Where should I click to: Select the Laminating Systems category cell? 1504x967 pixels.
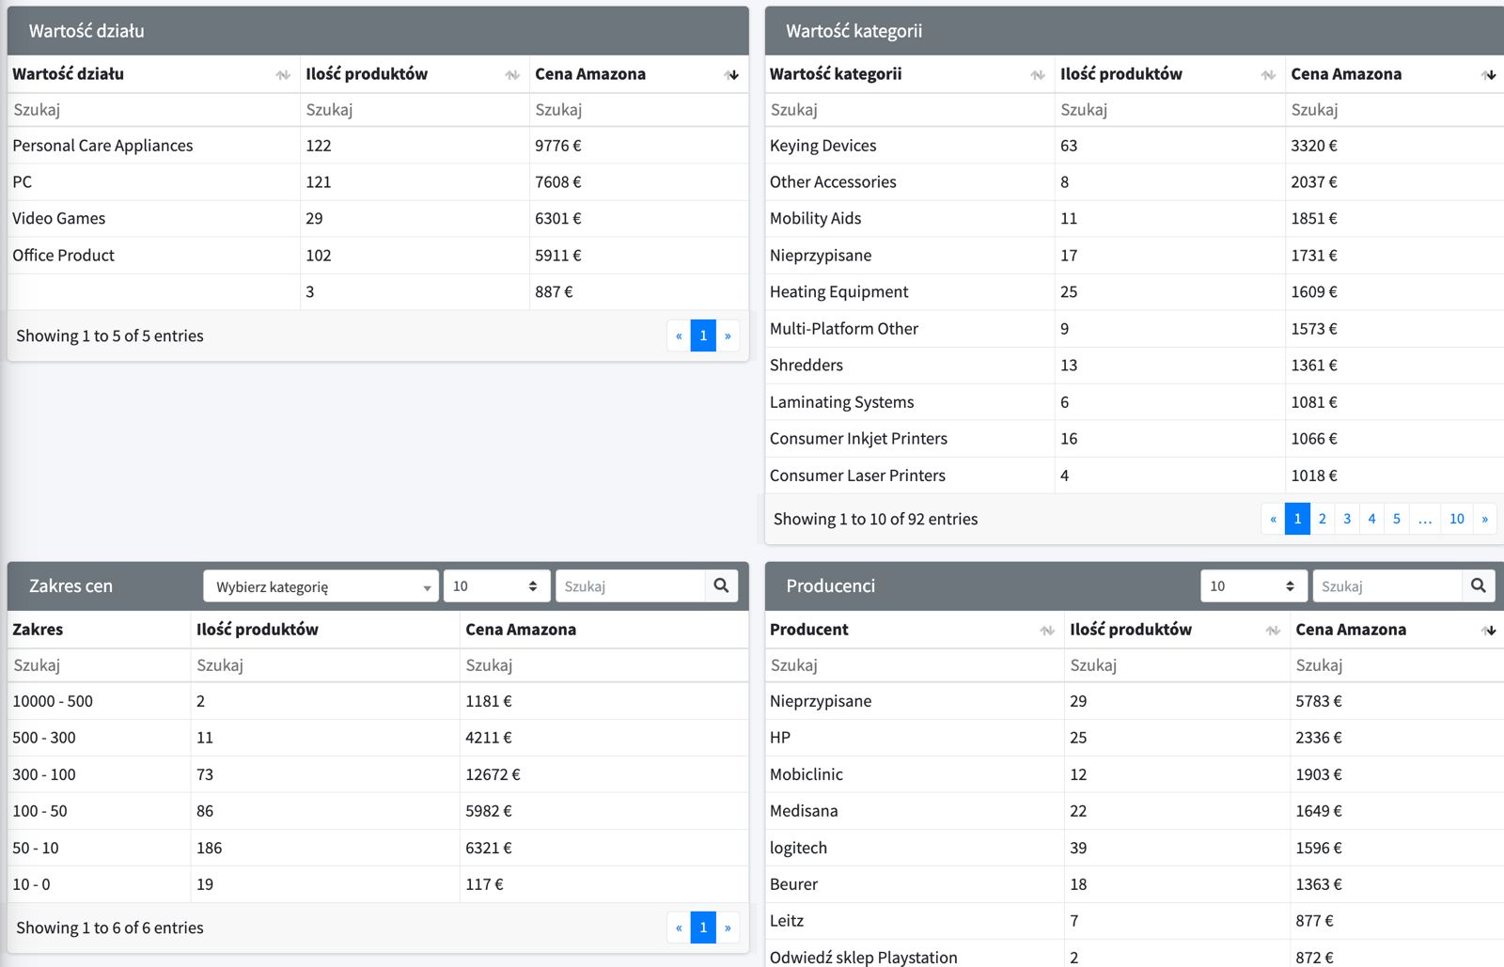coord(909,401)
